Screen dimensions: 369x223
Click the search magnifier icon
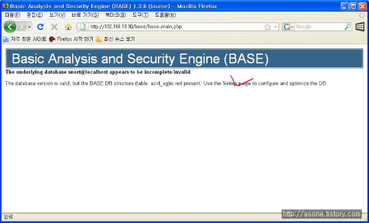[348, 27]
